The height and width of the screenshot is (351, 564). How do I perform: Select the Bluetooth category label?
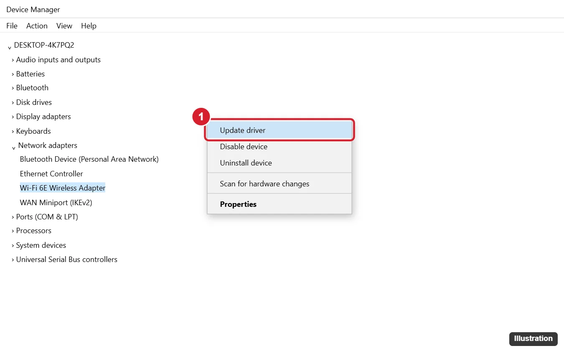point(32,88)
